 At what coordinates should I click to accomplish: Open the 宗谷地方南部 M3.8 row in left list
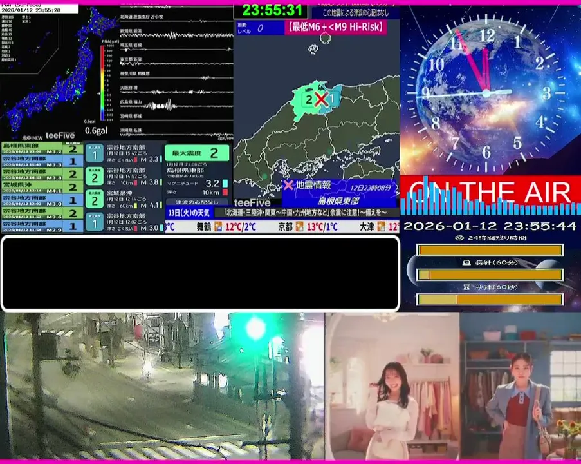coord(42,174)
